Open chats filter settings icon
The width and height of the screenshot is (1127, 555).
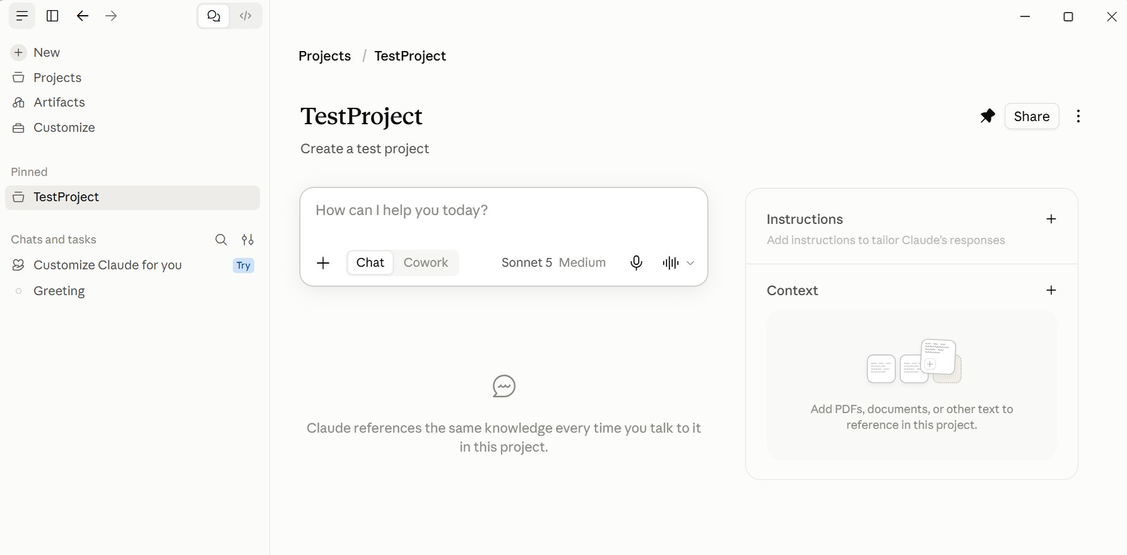pyautogui.click(x=248, y=240)
